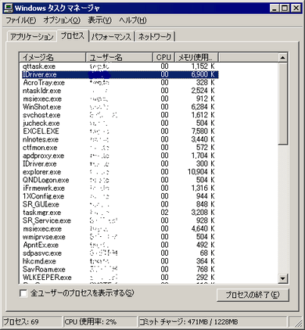Switch to the ネットワーク tab
This screenshot has height=330, width=305.
click(x=155, y=37)
